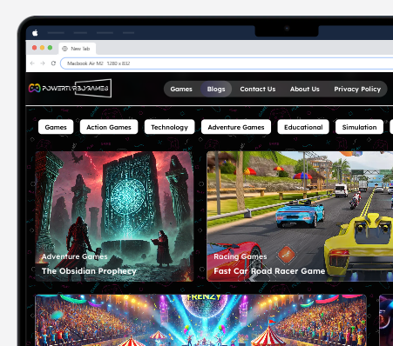This screenshot has height=346, width=393.
Task: Click The Obsidian Prophecy title
Action: [89, 271]
